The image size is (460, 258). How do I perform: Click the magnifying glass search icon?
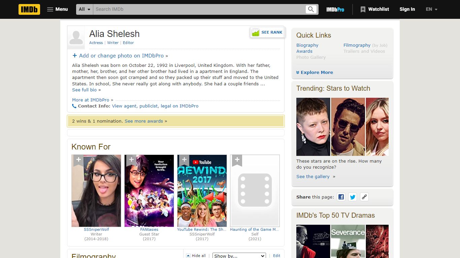coord(311,9)
